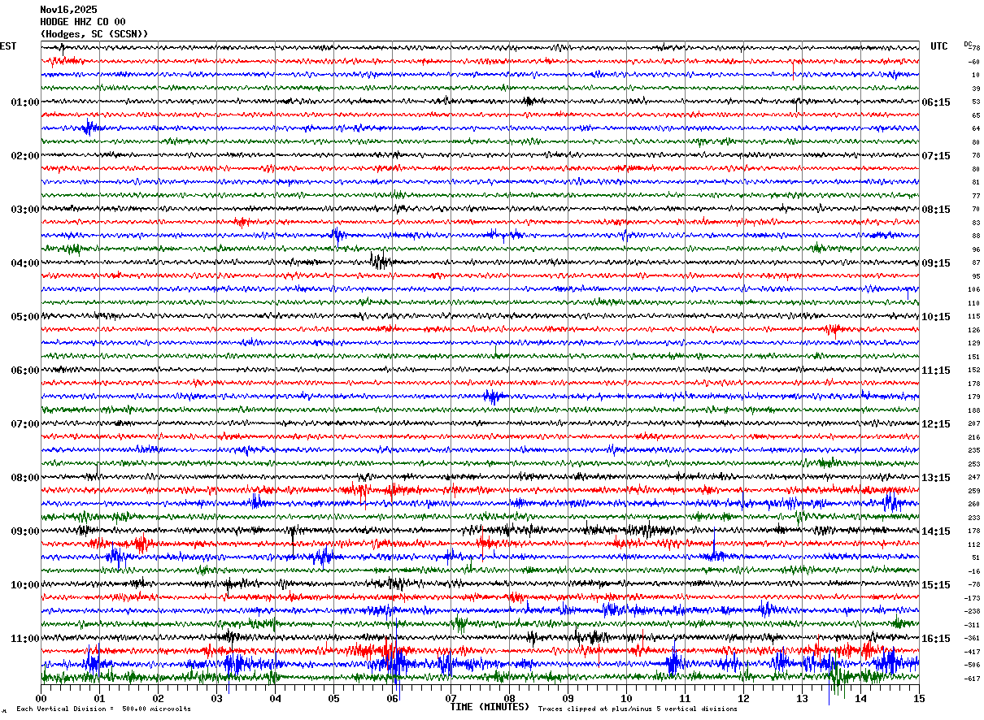Pick minute tick label 00 on time axis
This screenshot has height=720, width=984.
(41, 699)
